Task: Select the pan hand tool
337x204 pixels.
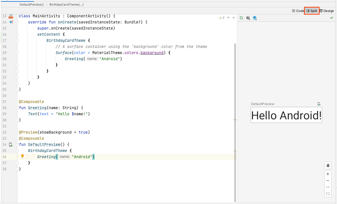Action: point(328,165)
